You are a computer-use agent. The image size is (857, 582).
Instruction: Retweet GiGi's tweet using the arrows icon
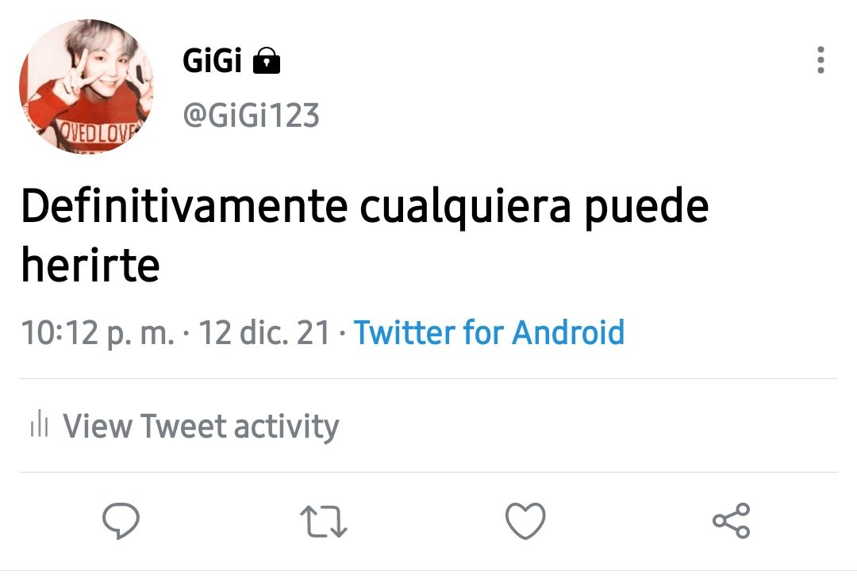point(324,521)
